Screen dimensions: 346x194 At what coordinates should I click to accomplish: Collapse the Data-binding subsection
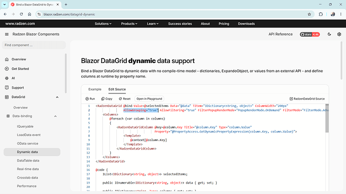(55, 116)
